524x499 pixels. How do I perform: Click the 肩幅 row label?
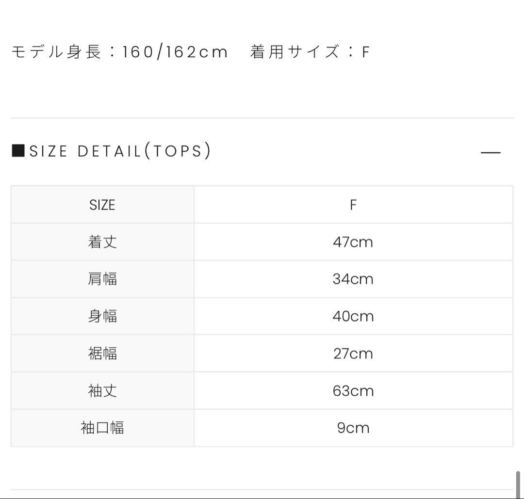(x=102, y=279)
